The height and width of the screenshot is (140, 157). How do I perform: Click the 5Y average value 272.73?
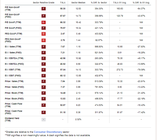(120, 70)
